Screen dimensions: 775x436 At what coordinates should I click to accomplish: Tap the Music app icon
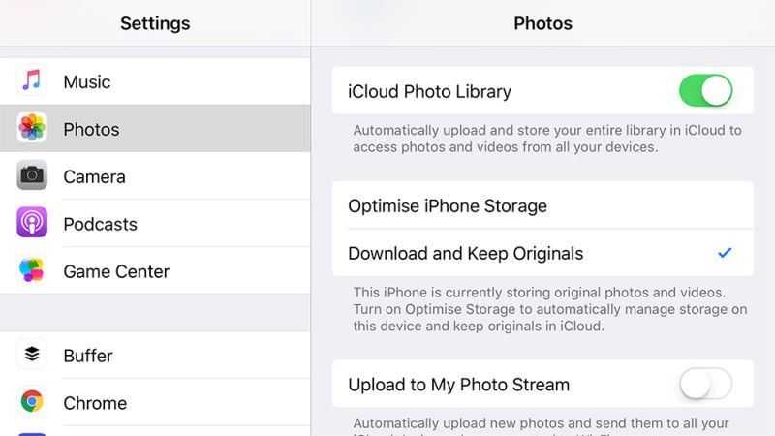click(x=32, y=81)
